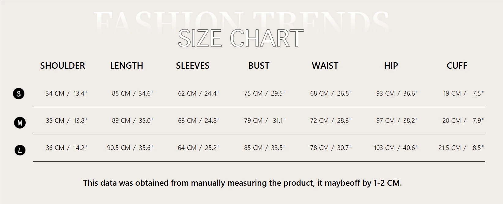Select the CUFF column header

click(x=457, y=66)
